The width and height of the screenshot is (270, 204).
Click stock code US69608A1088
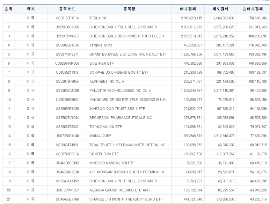[x=67, y=90]
